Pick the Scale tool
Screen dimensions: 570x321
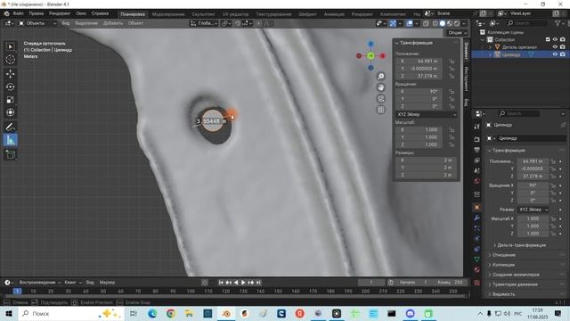click(x=10, y=100)
